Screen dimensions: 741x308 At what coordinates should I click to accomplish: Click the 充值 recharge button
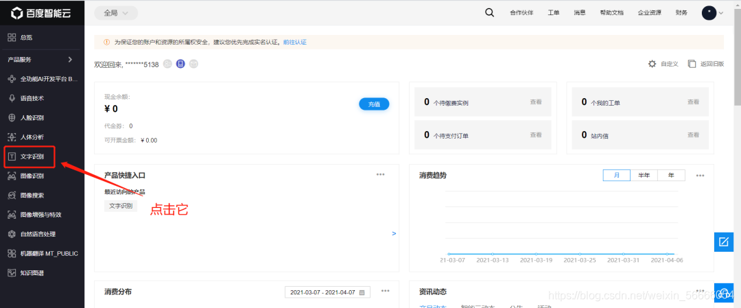click(375, 104)
